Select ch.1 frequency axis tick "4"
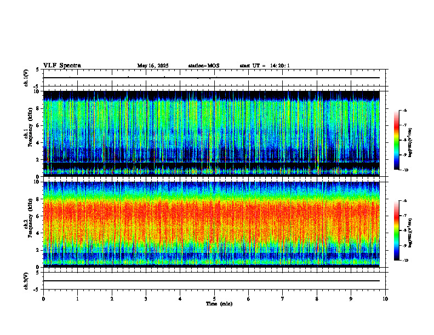The width and height of the screenshot is (434, 335). (38, 143)
